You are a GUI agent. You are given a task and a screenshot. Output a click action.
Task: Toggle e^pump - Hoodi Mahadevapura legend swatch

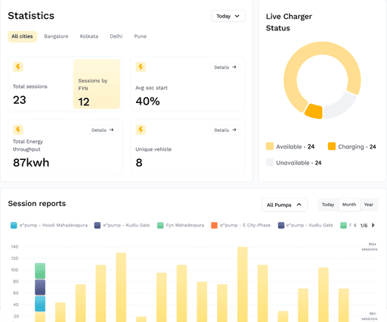click(x=14, y=225)
